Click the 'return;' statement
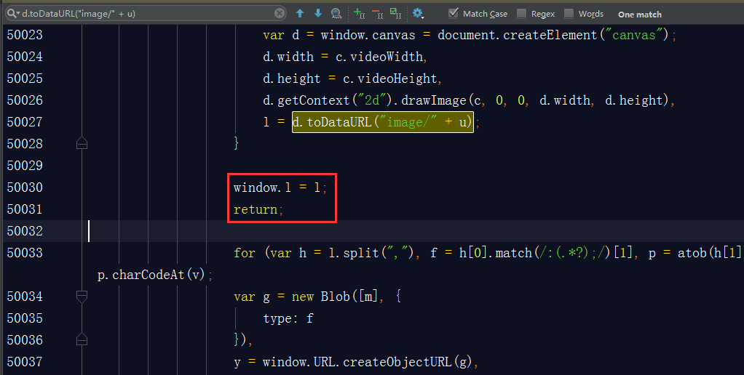744x375 pixels. (x=258, y=209)
